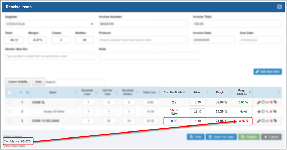
Task: Click the price field showing 3.49
Action: pos(198,102)
